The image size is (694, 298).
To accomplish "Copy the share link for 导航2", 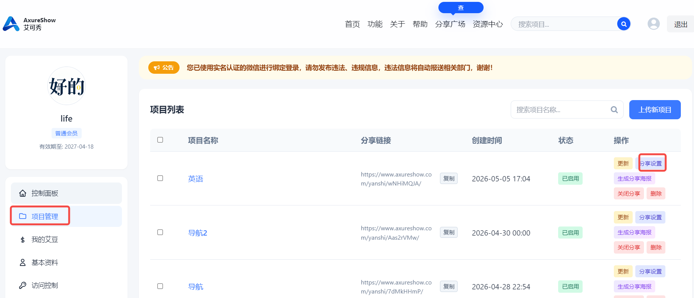I will pyautogui.click(x=449, y=232).
